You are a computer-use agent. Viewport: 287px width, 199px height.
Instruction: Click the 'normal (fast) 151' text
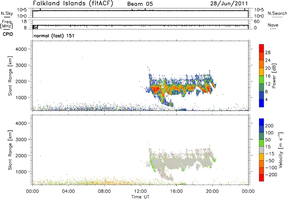[x=54, y=36]
